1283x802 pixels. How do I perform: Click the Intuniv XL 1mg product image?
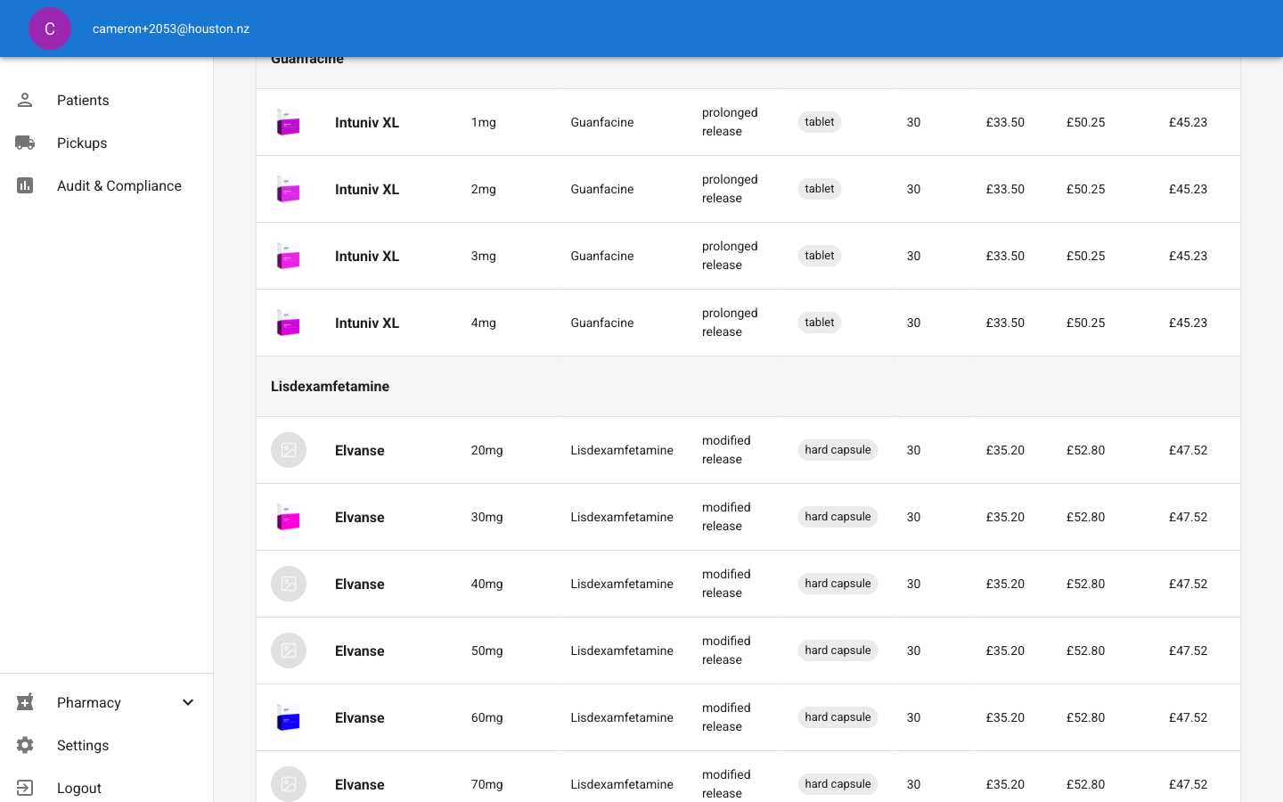pos(289,122)
